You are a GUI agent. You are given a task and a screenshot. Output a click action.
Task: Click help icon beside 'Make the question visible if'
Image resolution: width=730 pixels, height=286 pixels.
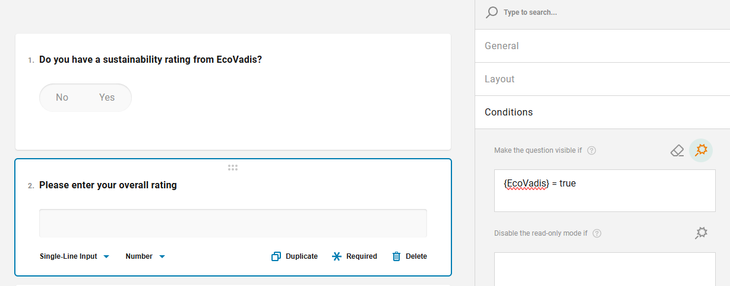592,150
